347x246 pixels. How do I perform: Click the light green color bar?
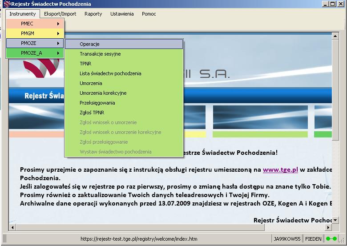[x=260, y=134]
